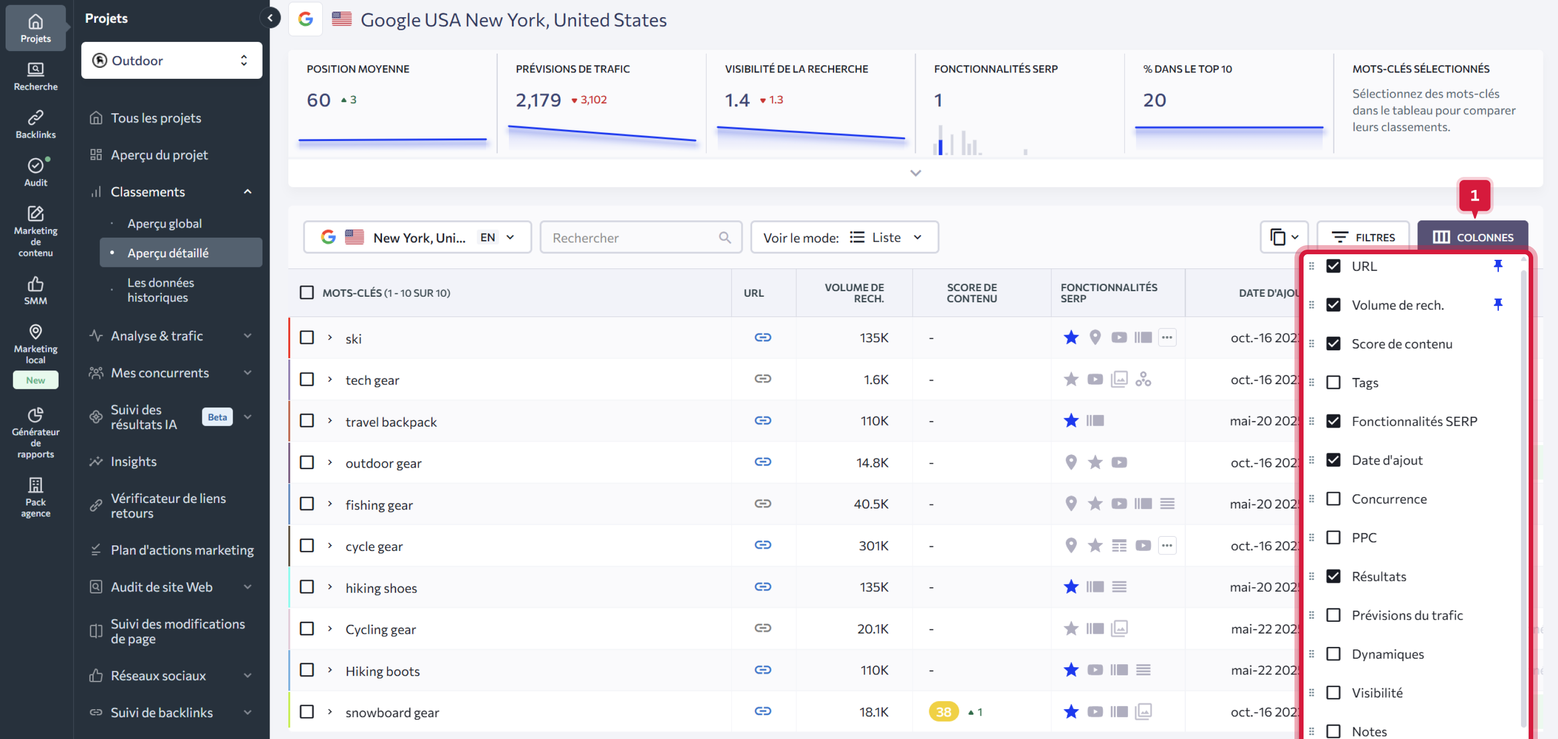Screen dimensions: 1558x739
Task: Open the New York location dropdown
Action: pyautogui.click(x=417, y=237)
